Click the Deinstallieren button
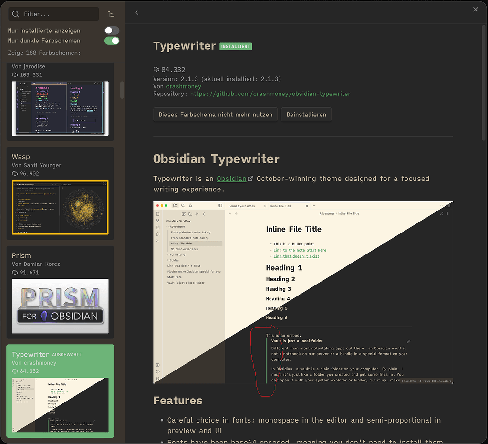Viewport: 488px width, 444px height. coord(306,115)
